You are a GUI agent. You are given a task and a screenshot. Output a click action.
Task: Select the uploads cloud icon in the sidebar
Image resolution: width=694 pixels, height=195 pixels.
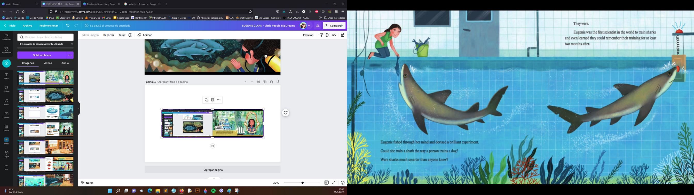click(x=6, y=63)
